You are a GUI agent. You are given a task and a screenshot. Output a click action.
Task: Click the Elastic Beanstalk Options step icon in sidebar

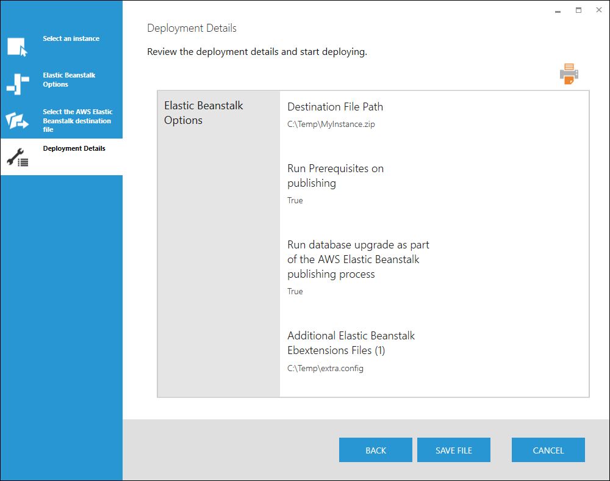tap(17, 84)
